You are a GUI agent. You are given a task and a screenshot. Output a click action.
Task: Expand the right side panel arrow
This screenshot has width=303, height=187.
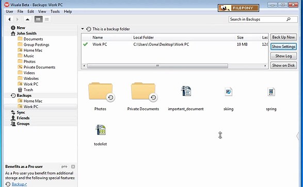[298, 135]
